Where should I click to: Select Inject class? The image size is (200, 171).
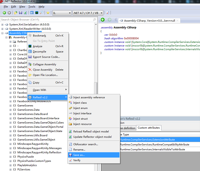94,103
